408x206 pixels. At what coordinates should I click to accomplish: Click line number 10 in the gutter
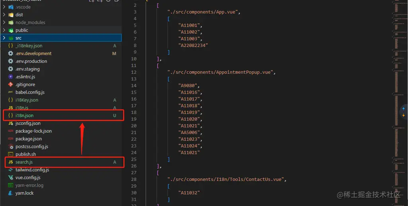(x=134, y=59)
